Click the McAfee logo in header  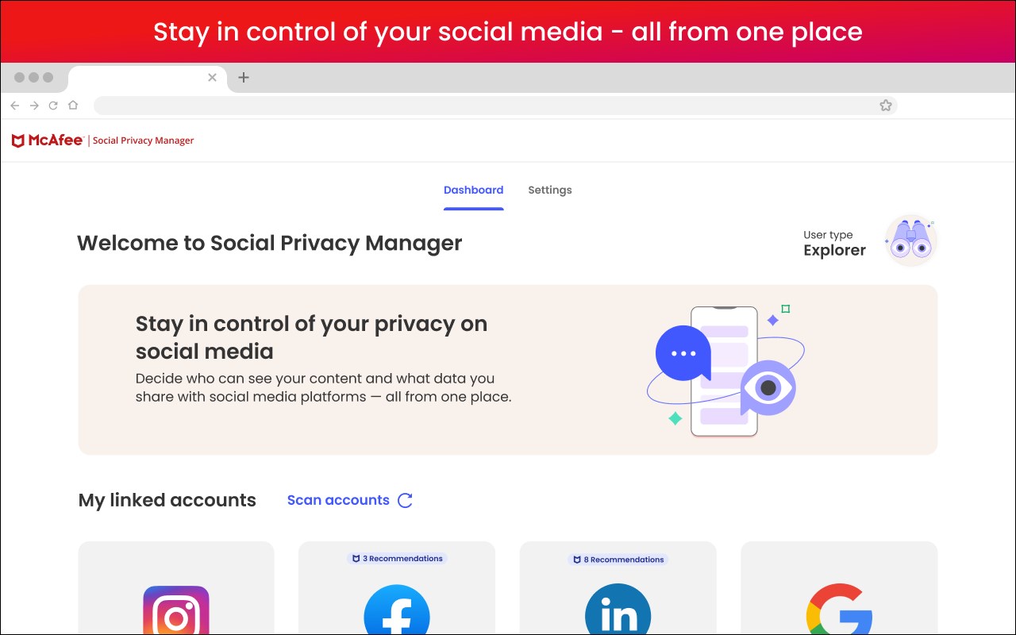[48, 140]
